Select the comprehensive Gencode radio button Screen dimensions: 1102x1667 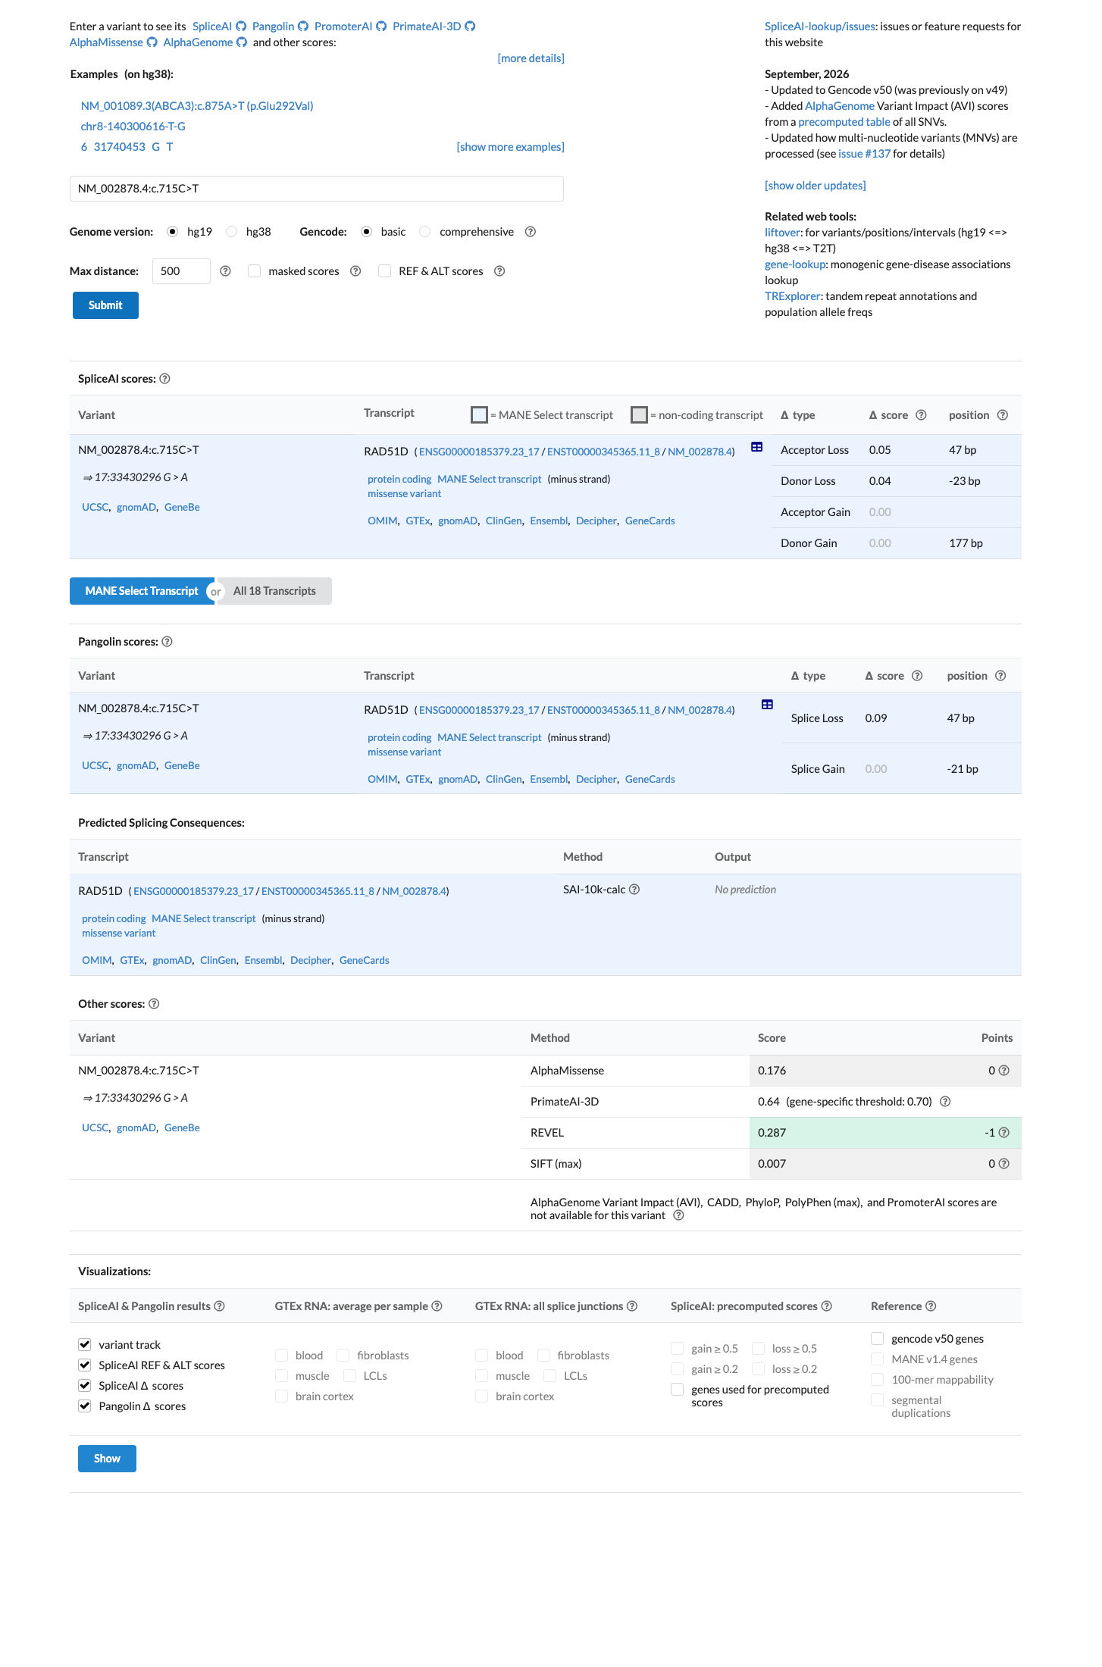tap(425, 232)
